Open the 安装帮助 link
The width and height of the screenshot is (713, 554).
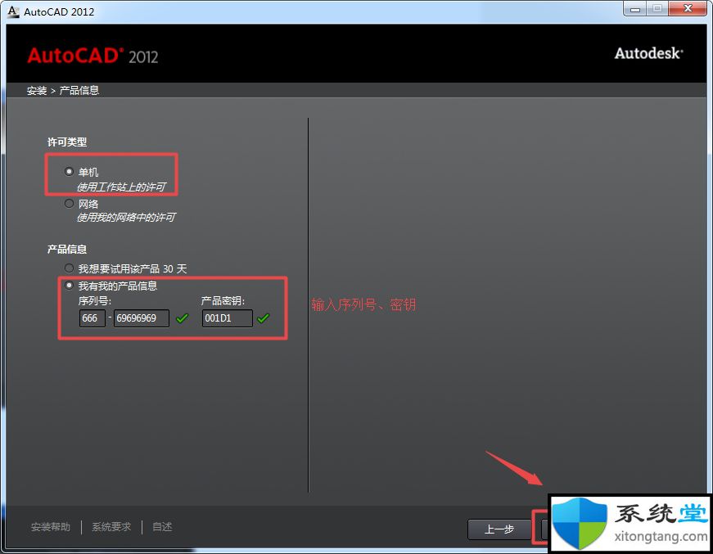(51, 527)
